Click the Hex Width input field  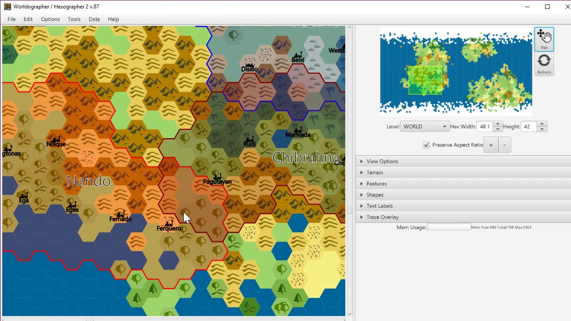point(485,127)
